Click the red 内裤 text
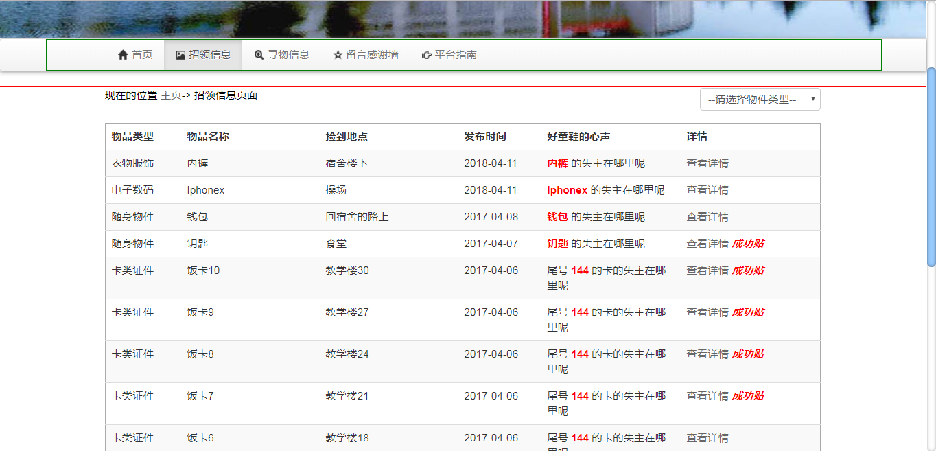The width and height of the screenshot is (936, 451). point(557,163)
